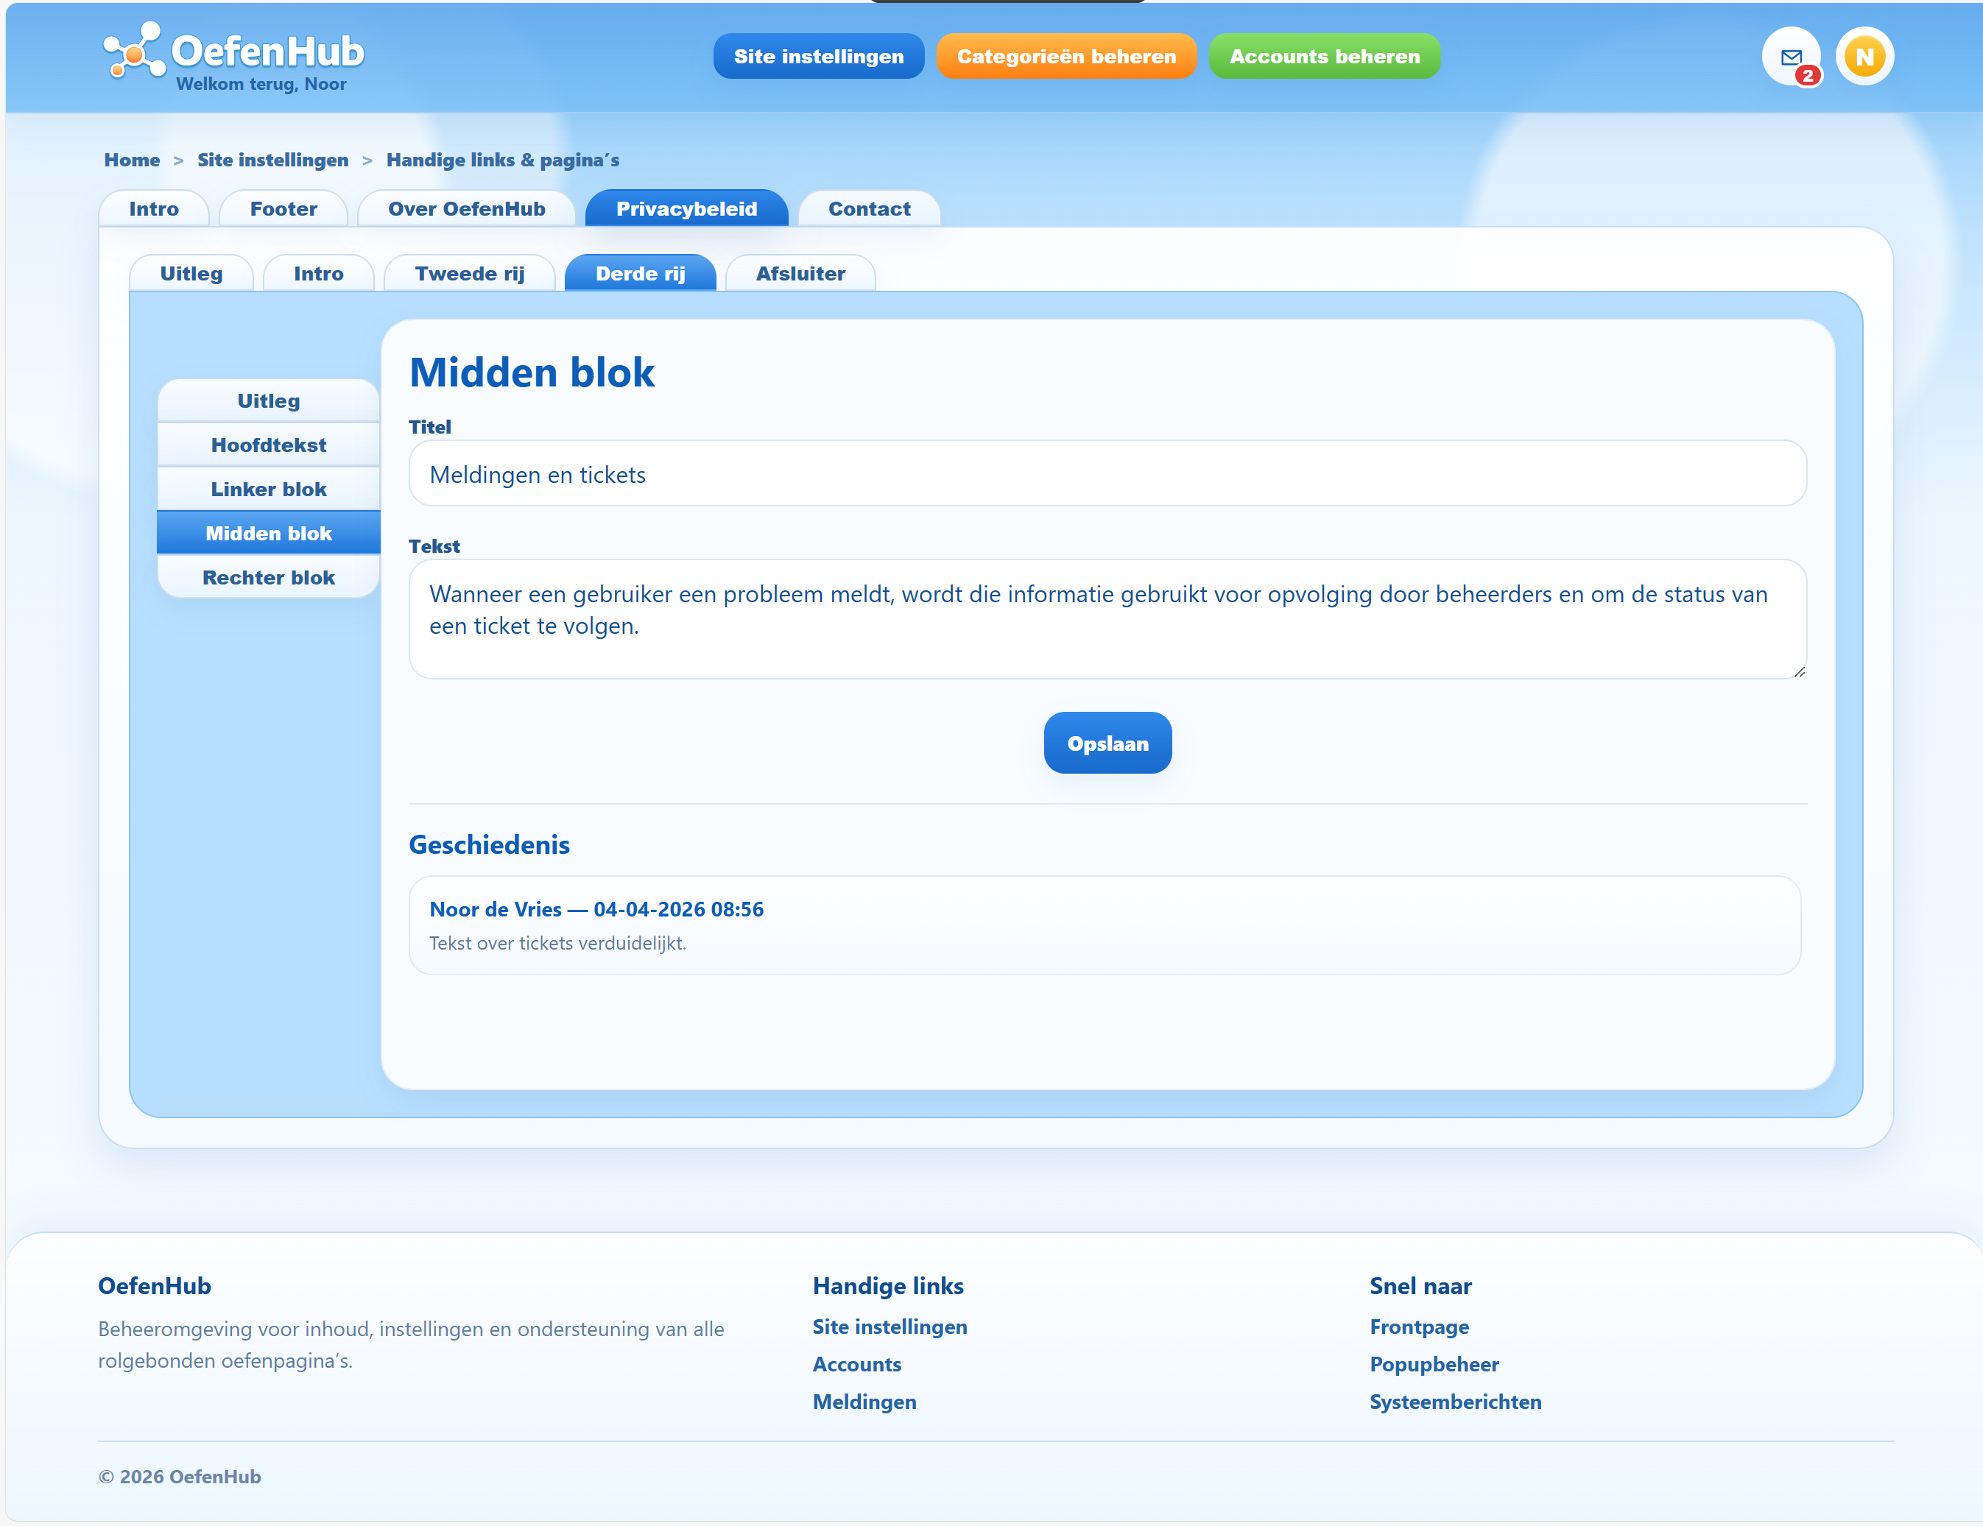The image size is (1983, 1526).
Task: Open footer link Systeemberichten
Action: [1454, 1402]
